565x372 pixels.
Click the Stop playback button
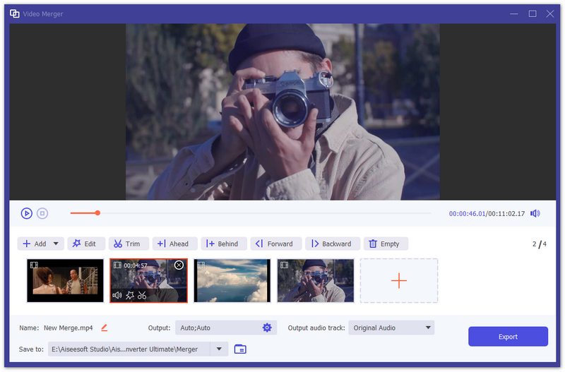42,213
